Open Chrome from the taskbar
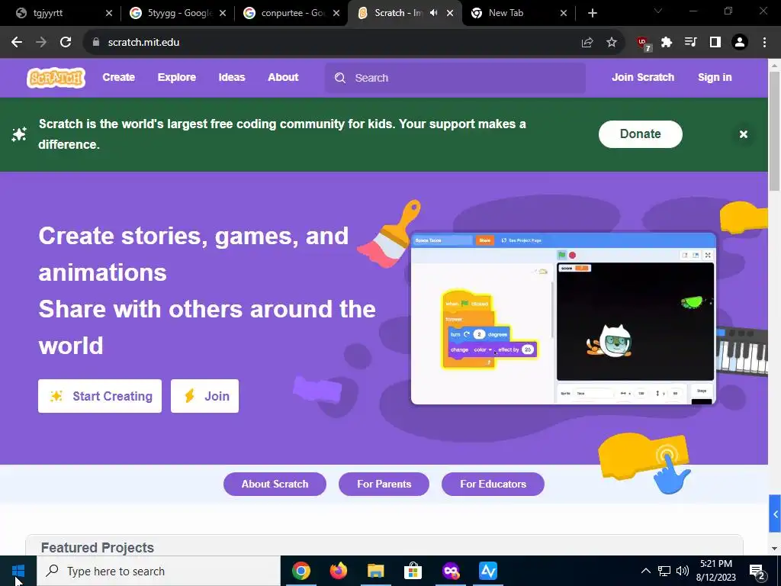781x586 pixels. click(301, 571)
